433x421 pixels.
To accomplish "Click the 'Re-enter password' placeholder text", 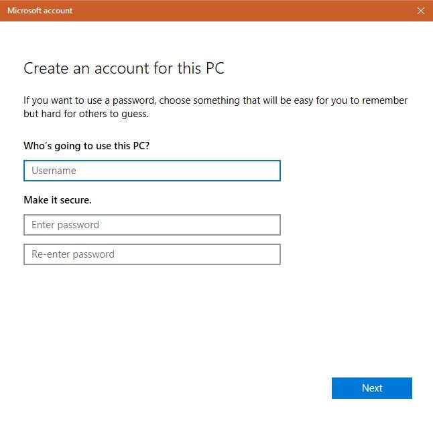I will (73, 254).
